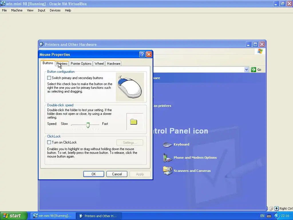Click the Scanners and Cameras link
293x220 pixels.
point(192,171)
